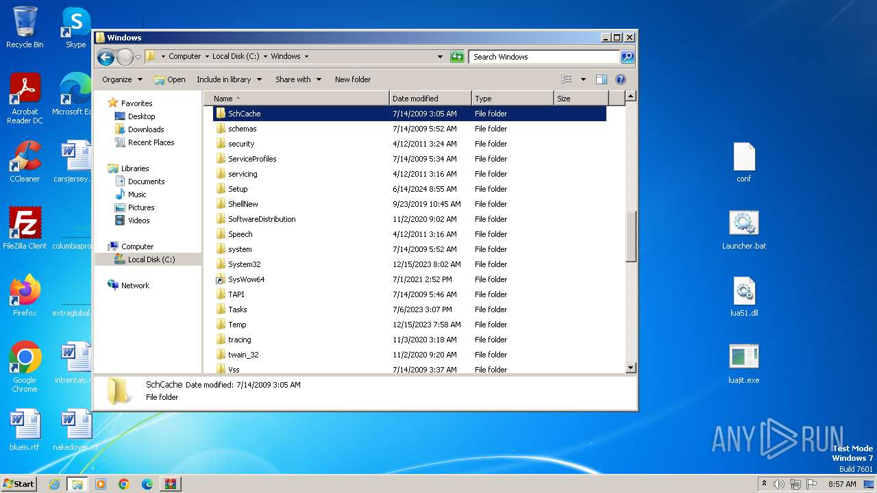877x493 pixels.
Task: Click the file list vertical scrollbar thumb
Action: point(631,236)
